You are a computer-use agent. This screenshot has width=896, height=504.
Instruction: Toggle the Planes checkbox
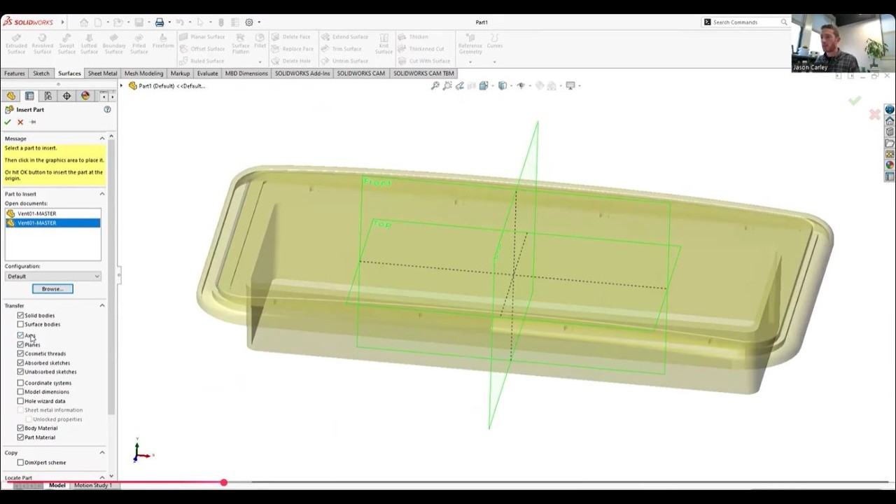20,344
